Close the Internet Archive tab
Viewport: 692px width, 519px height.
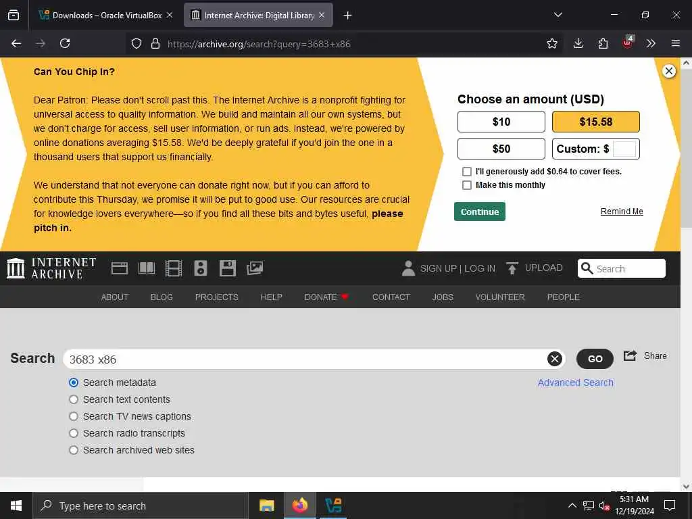(x=322, y=16)
